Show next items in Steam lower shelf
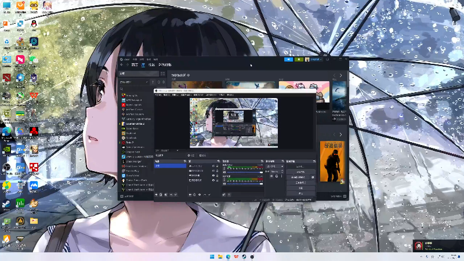The image size is (464, 261). pyautogui.click(x=340, y=135)
